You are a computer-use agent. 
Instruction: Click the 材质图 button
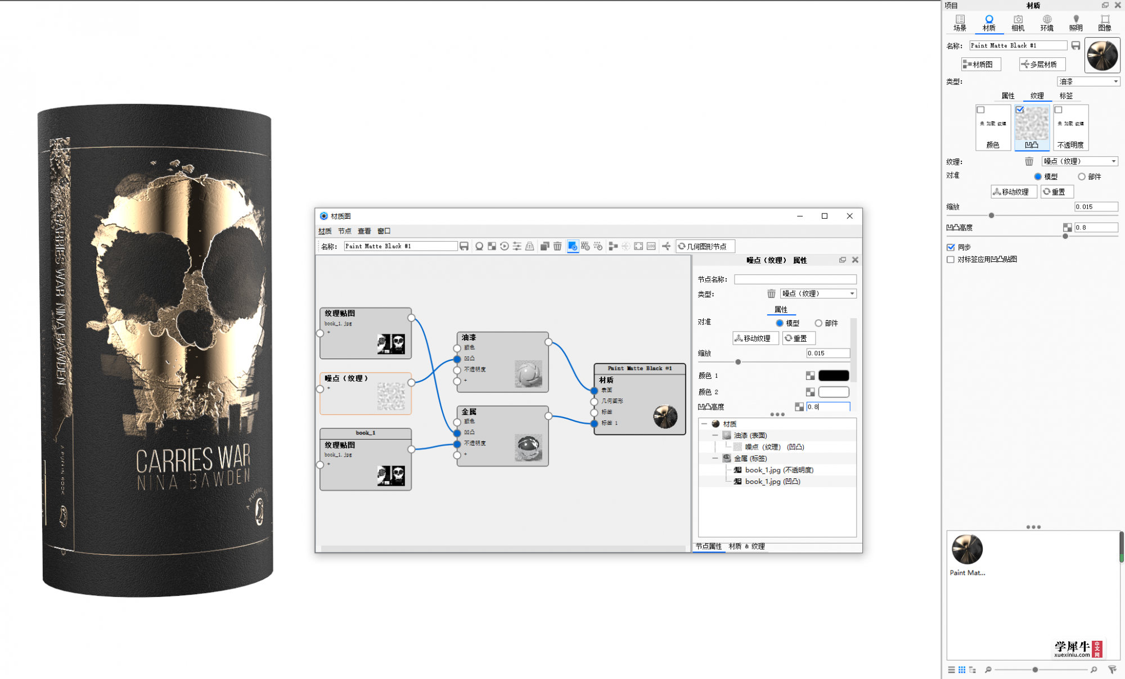coord(981,64)
